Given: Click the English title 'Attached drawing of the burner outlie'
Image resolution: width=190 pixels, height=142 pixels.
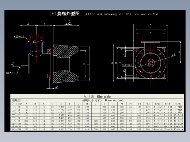Looking at the screenshot, I should pos(122,14).
